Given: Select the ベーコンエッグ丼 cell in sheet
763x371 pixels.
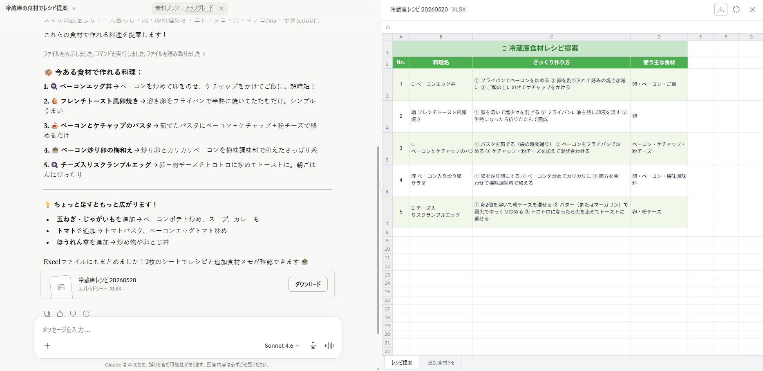Looking at the screenshot, I should pyautogui.click(x=441, y=84).
